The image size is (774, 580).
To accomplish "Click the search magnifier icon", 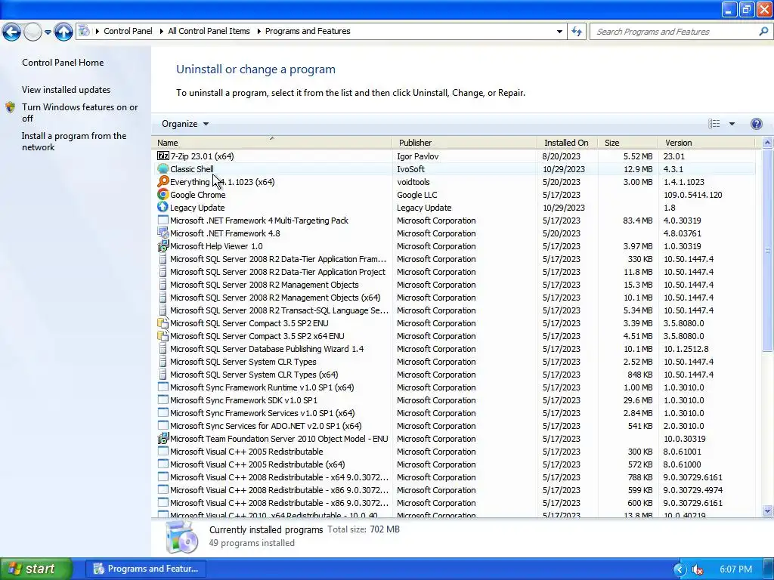I will 763,32.
